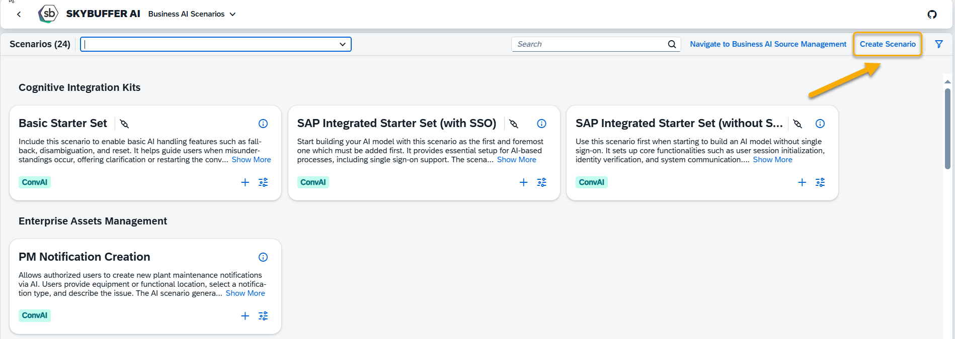
Task: Click the Enterprise Assets Management heading
Action: coord(93,221)
